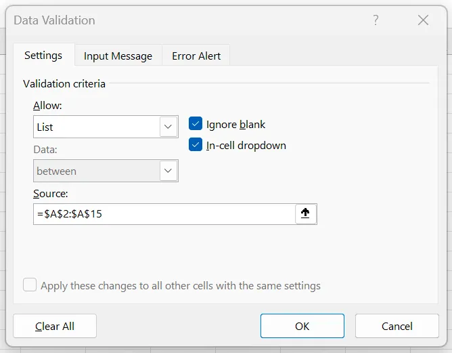Open the Allow dropdown showing List
The height and width of the screenshot is (353, 452).
106,127
